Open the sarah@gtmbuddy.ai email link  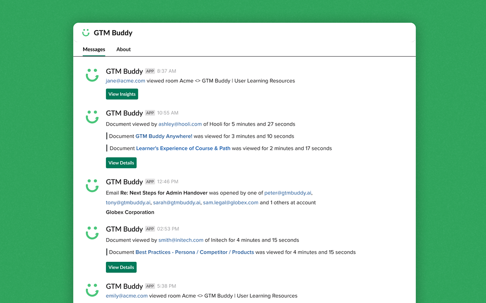(x=177, y=203)
